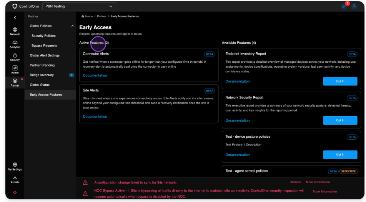Image resolution: width=366 pixels, height=202 pixels.
Task: Opt in to Network Security Report
Action: [340, 120]
